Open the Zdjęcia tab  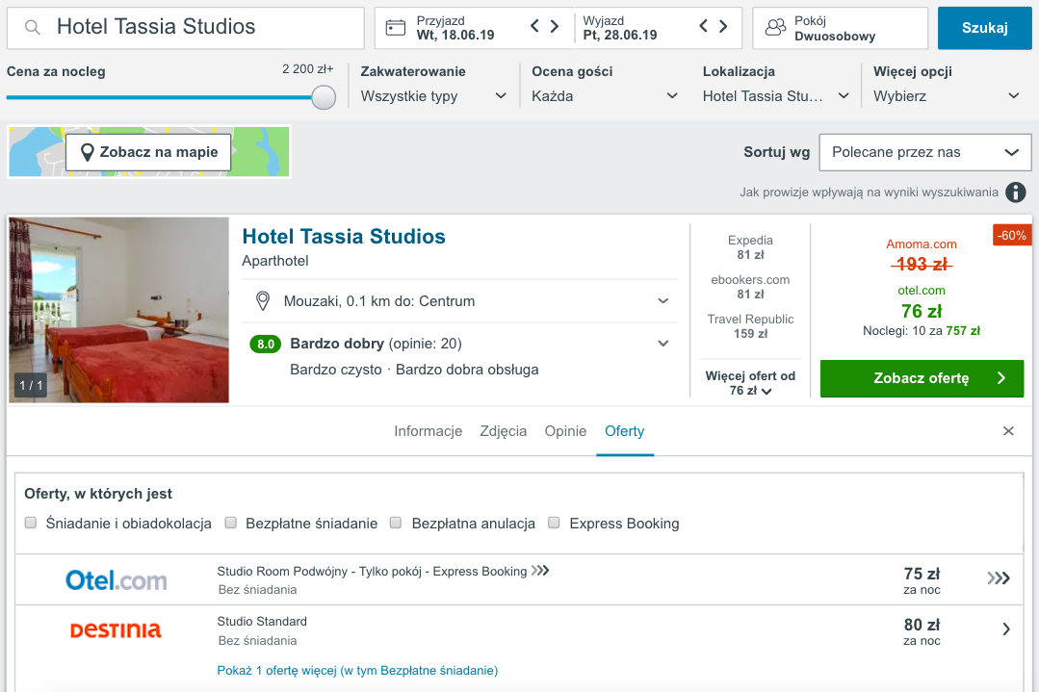click(x=504, y=431)
